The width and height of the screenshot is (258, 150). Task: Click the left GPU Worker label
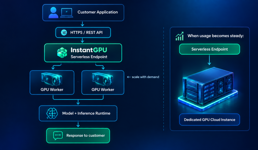coord(52,90)
